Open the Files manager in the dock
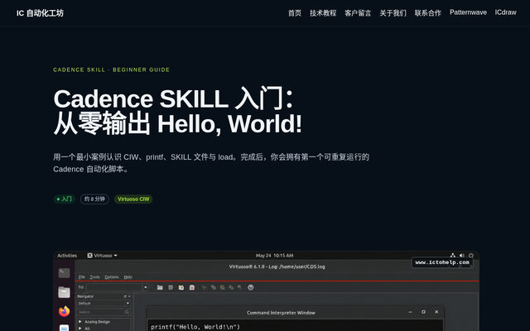The height and width of the screenshot is (331, 530). [x=64, y=292]
